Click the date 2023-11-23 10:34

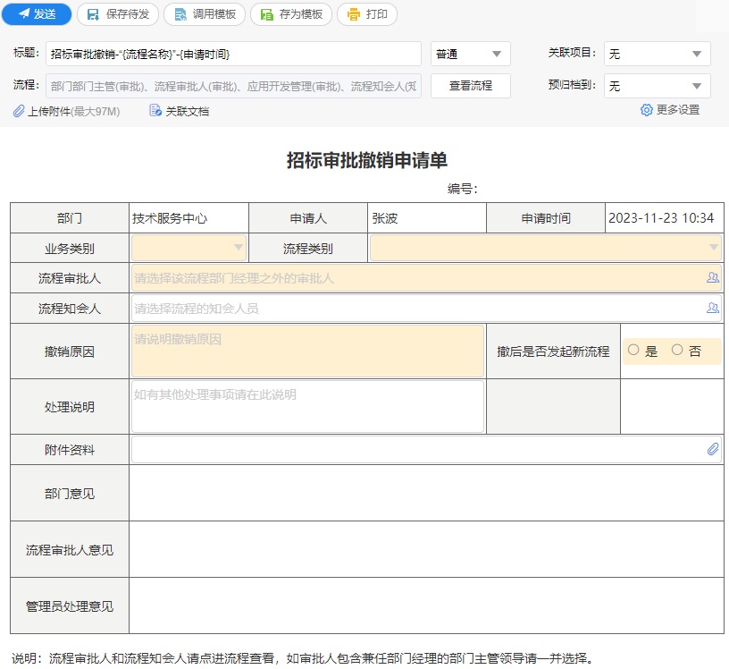[661, 218]
